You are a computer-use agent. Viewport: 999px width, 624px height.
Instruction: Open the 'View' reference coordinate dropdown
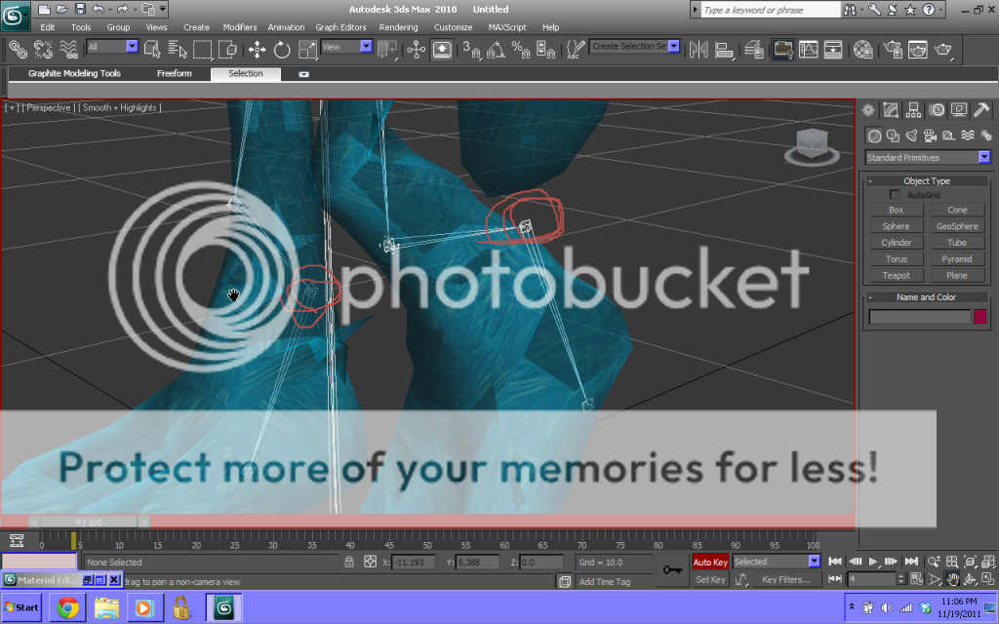366,47
